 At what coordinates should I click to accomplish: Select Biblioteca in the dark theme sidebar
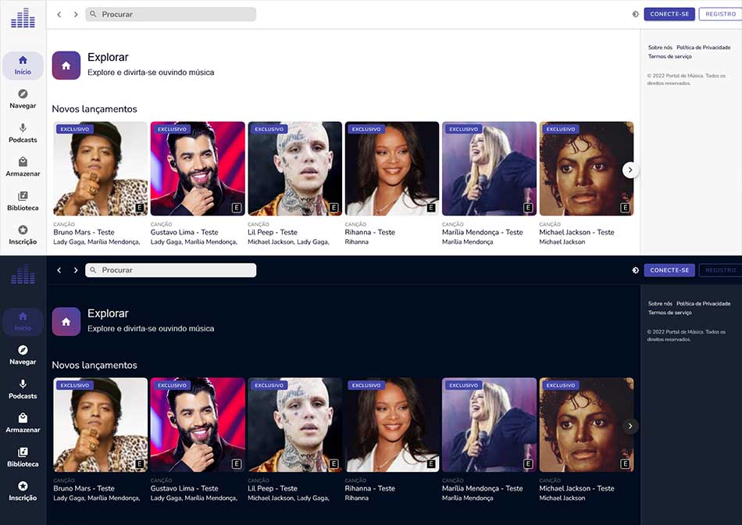tap(23, 457)
